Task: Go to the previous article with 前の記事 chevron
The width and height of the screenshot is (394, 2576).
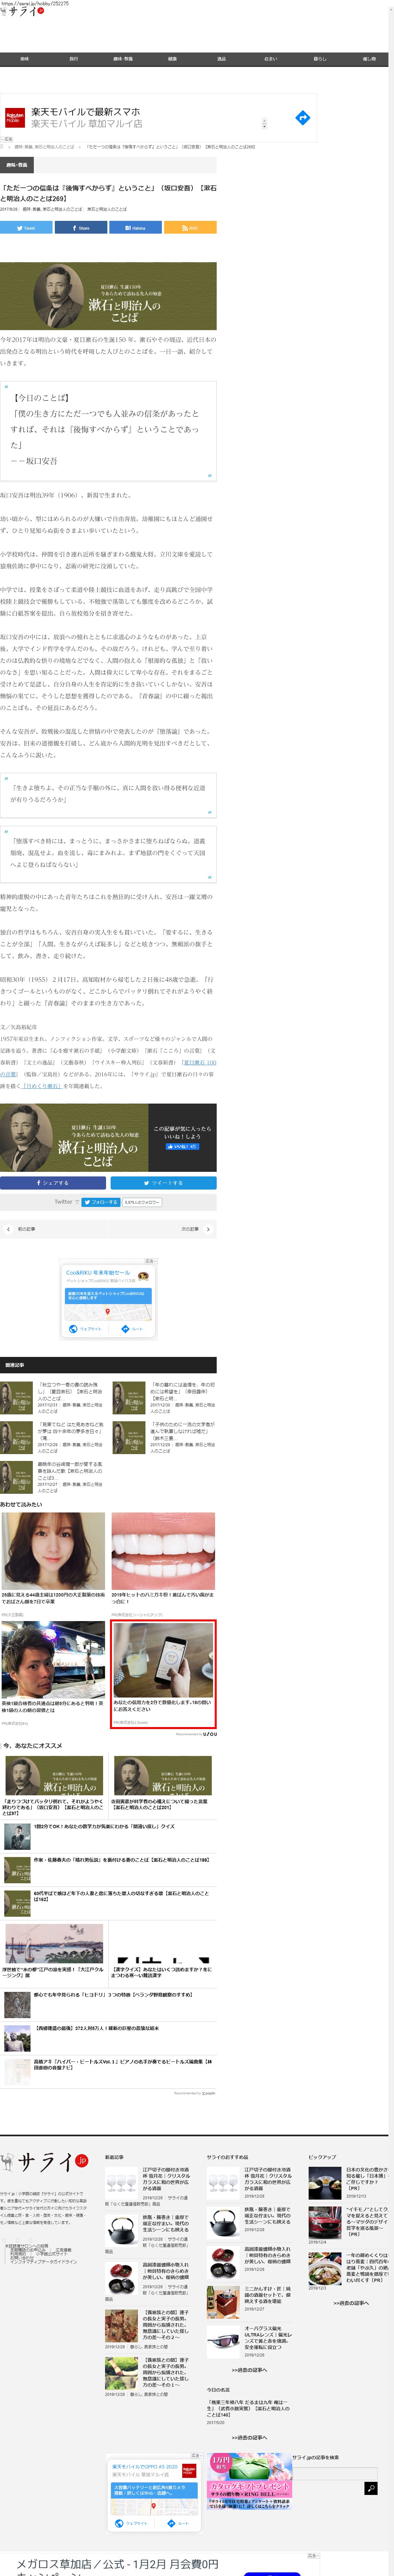Action: [8, 1229]
